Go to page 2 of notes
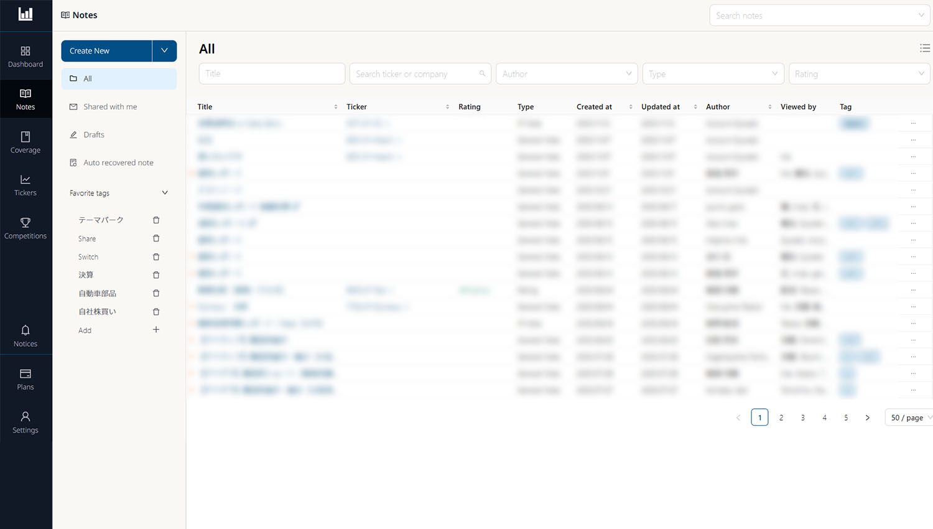Image resolution: width=933 pixels, height=529 pixels. (x=781, y=418)
